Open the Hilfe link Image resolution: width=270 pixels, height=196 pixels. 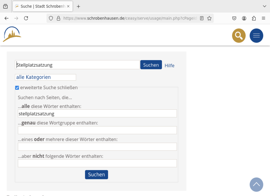pos(169,66)
